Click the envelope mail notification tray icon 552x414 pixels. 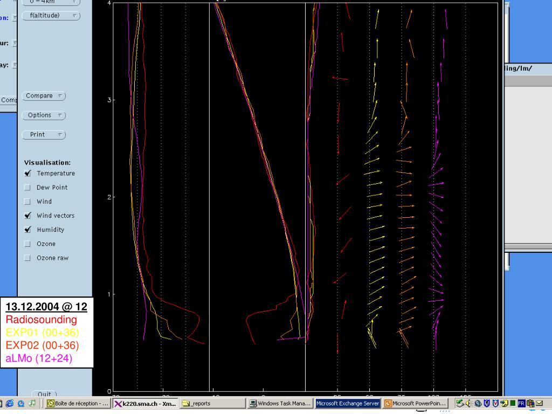tap(539, 403)
